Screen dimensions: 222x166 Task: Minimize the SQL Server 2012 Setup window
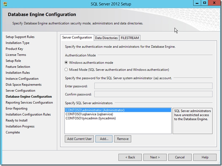coord(197,3)
